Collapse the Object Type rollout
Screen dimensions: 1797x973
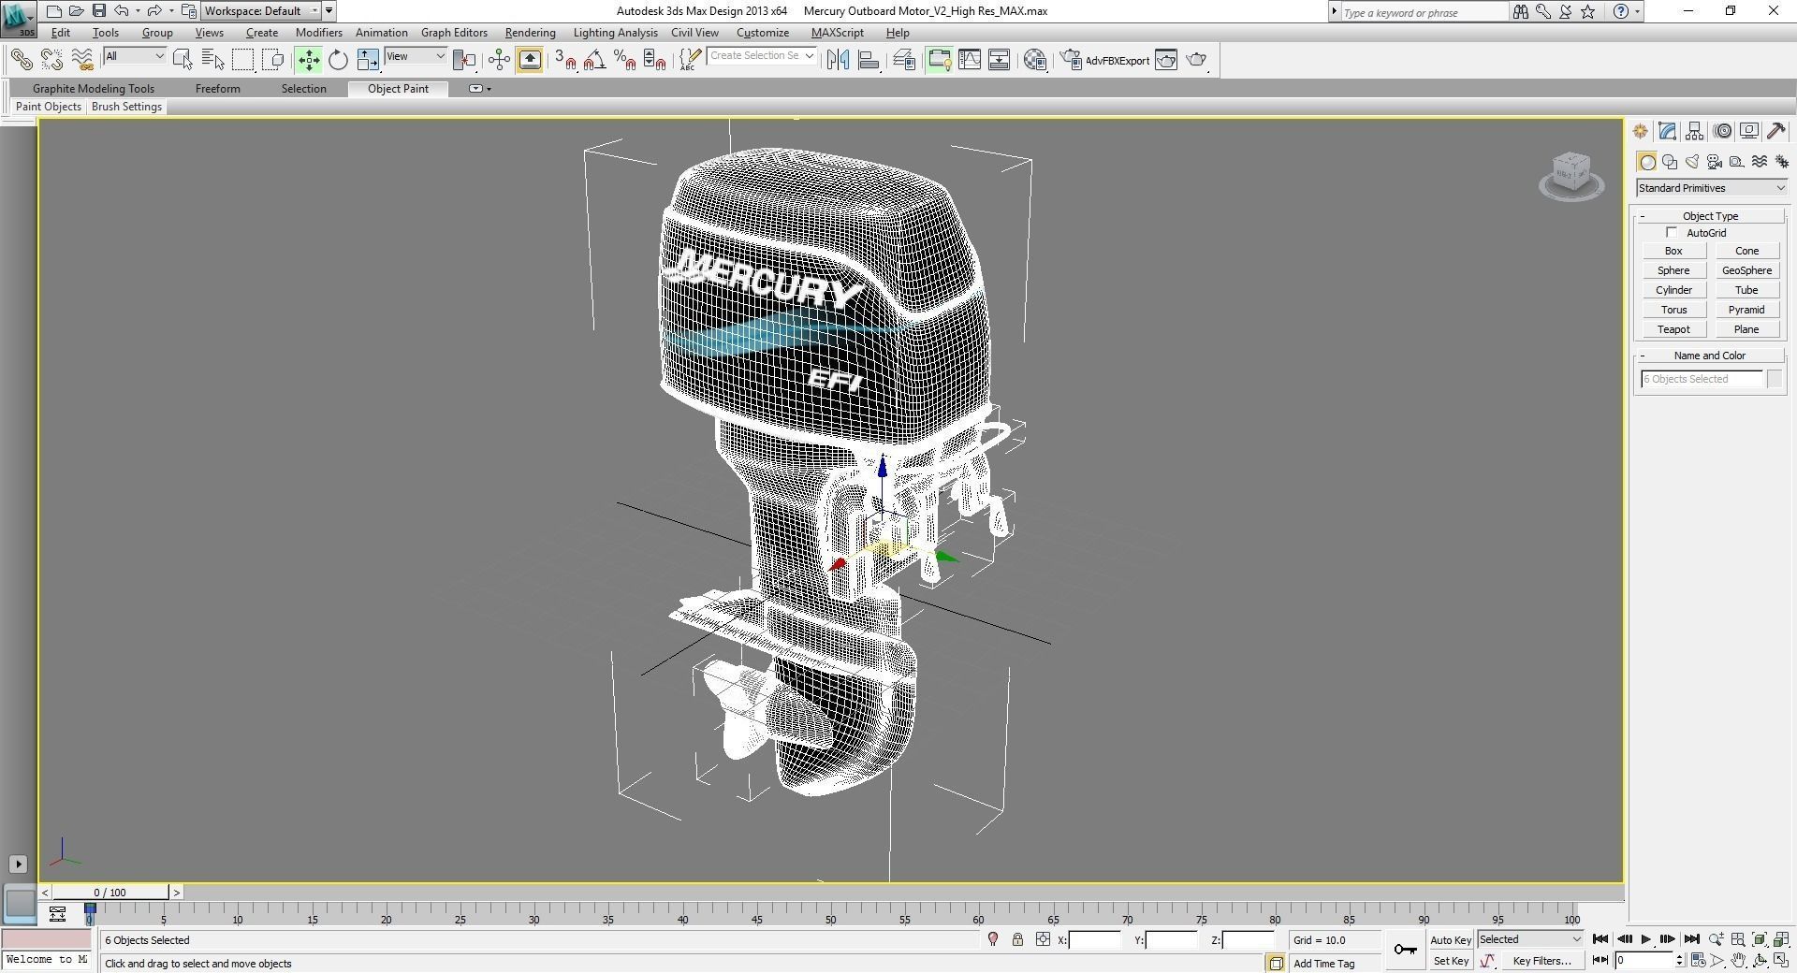tap(1710, 216)
